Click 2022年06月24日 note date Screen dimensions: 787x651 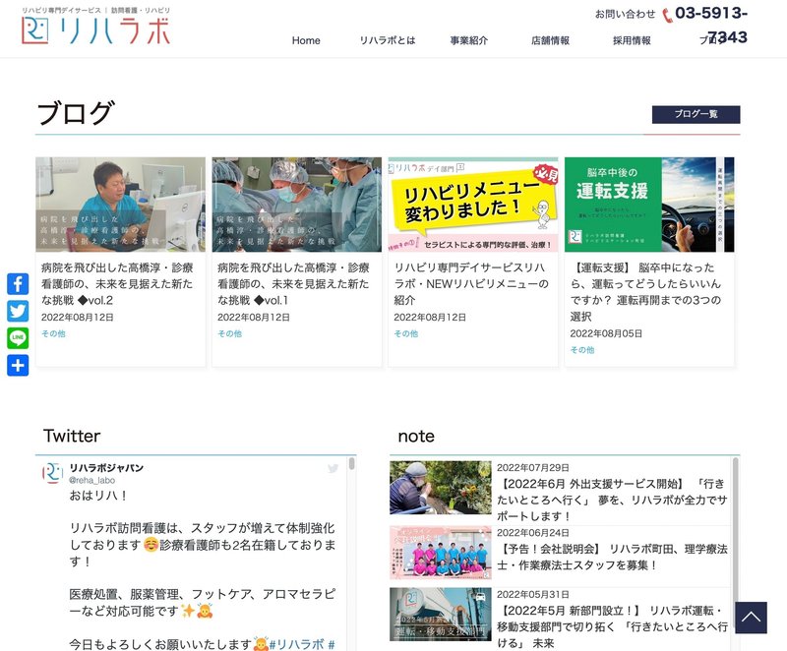pos(532,533)
